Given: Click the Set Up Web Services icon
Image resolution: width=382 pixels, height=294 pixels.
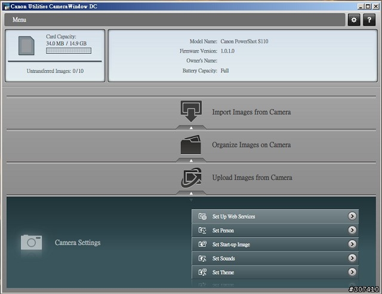Looking at the screenshot, I should (x=202, y=216).
